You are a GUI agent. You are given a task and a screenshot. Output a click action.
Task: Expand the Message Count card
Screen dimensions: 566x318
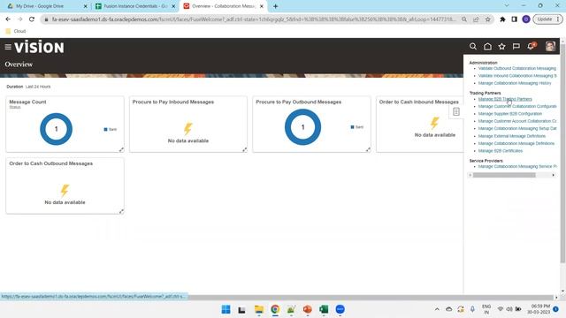(121, 149)
